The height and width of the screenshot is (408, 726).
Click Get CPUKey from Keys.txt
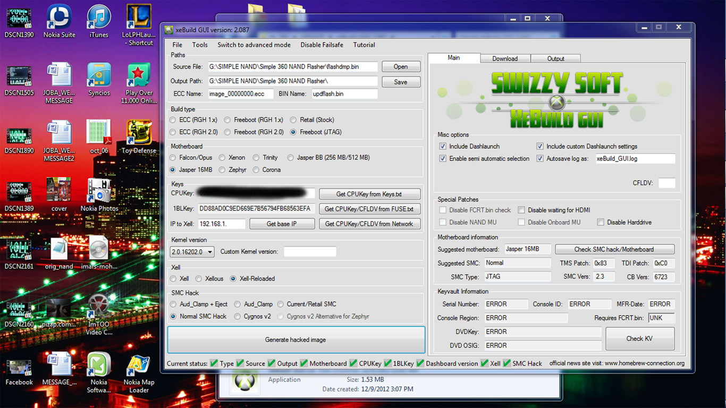370,194
